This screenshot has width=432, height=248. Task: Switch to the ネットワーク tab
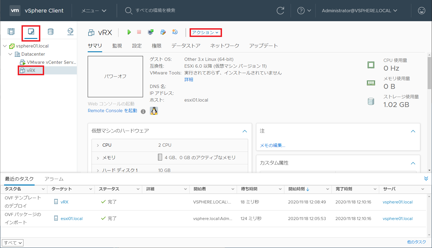[x=225, y=46]
